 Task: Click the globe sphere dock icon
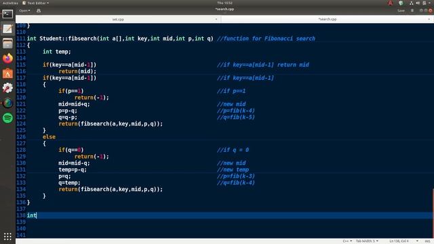pos(7,103)
